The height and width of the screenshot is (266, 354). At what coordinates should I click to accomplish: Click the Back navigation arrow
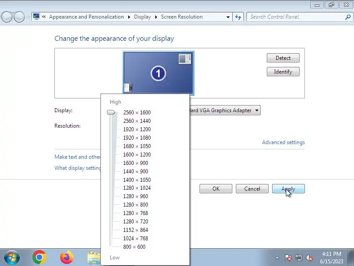7,17
